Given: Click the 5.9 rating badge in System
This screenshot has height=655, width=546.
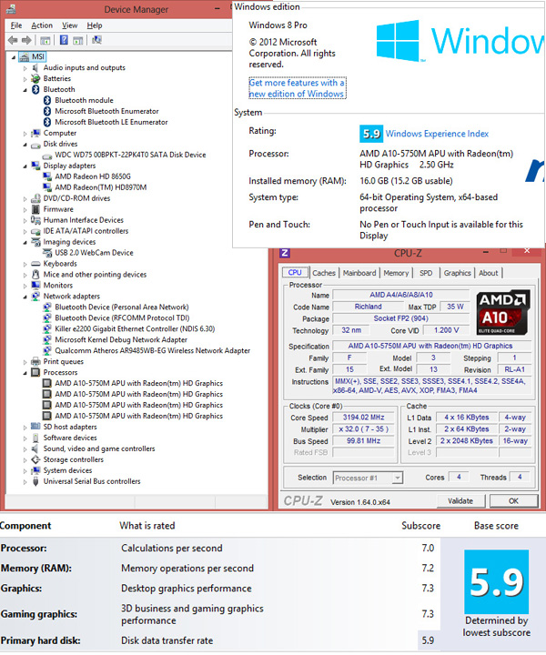Looking at the screenshot, I should point(370,134).
